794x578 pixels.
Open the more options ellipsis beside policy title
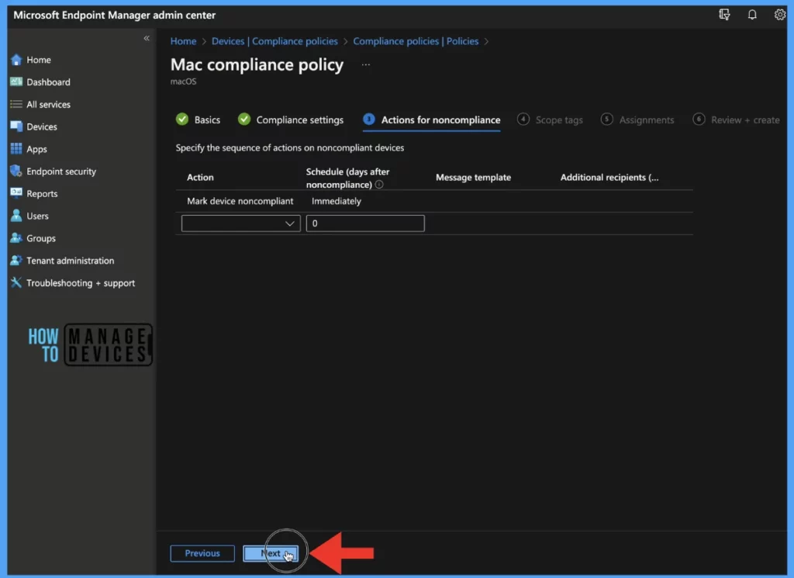pyautogui.click(x=366, y=64)
